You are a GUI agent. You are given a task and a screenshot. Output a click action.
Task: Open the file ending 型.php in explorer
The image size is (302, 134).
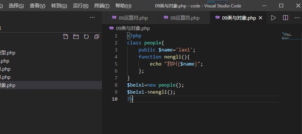[x=51, y=53]
